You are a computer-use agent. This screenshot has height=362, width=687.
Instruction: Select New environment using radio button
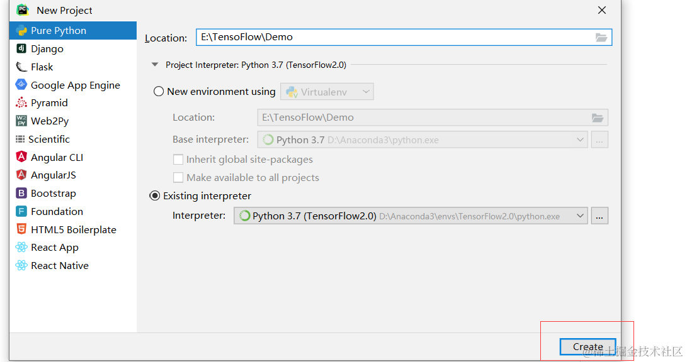pos(159,91)
